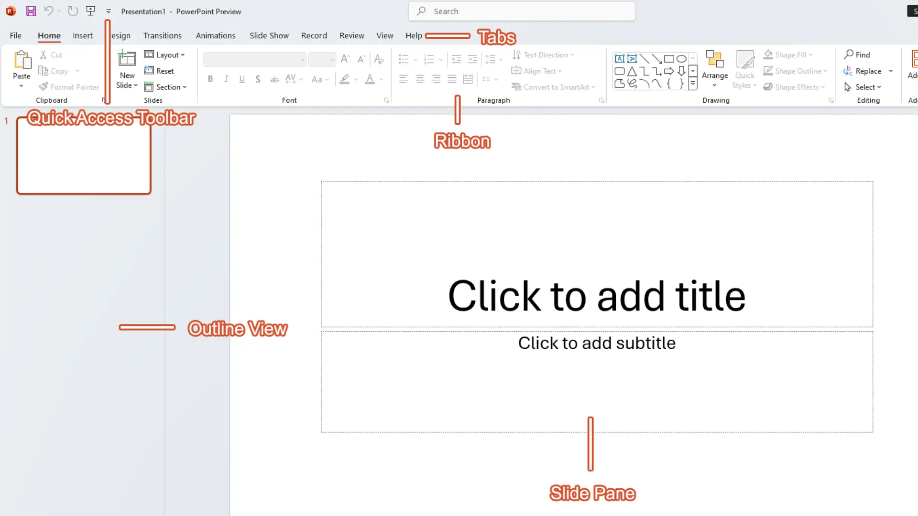Switch to the Insert tab
This screenshot has width=918, height=516.
83,35
